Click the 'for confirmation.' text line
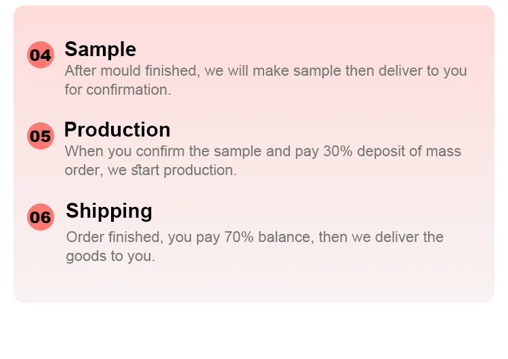Screen dimensions: 508x359 [118, 90]
